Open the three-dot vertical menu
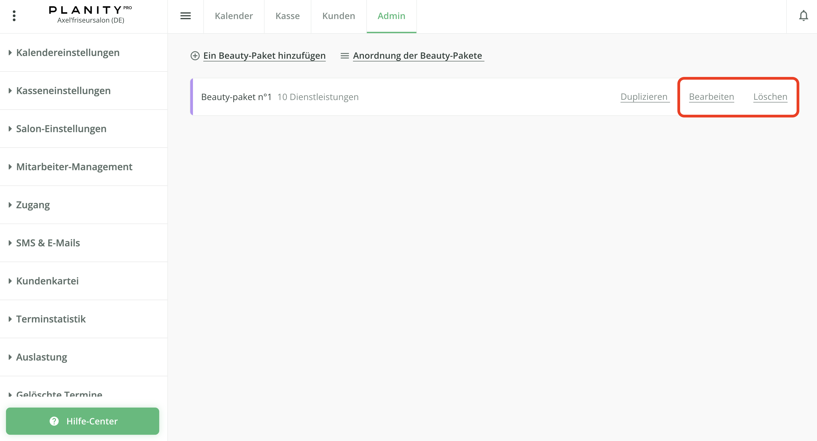Screen dimensions: 817x441 click(x=14, y=16)
